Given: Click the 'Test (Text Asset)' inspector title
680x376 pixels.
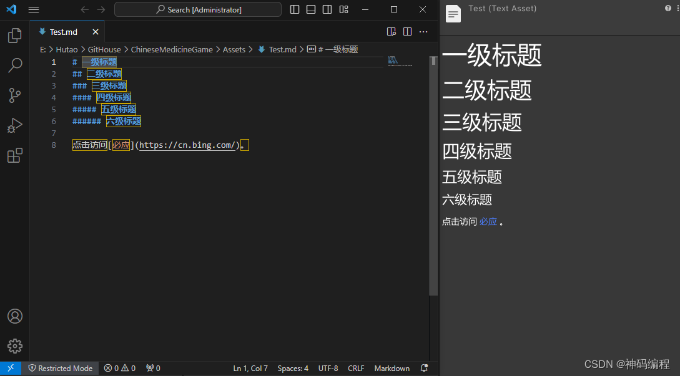Looking at the screenshot, I should [x=502, y=8].
